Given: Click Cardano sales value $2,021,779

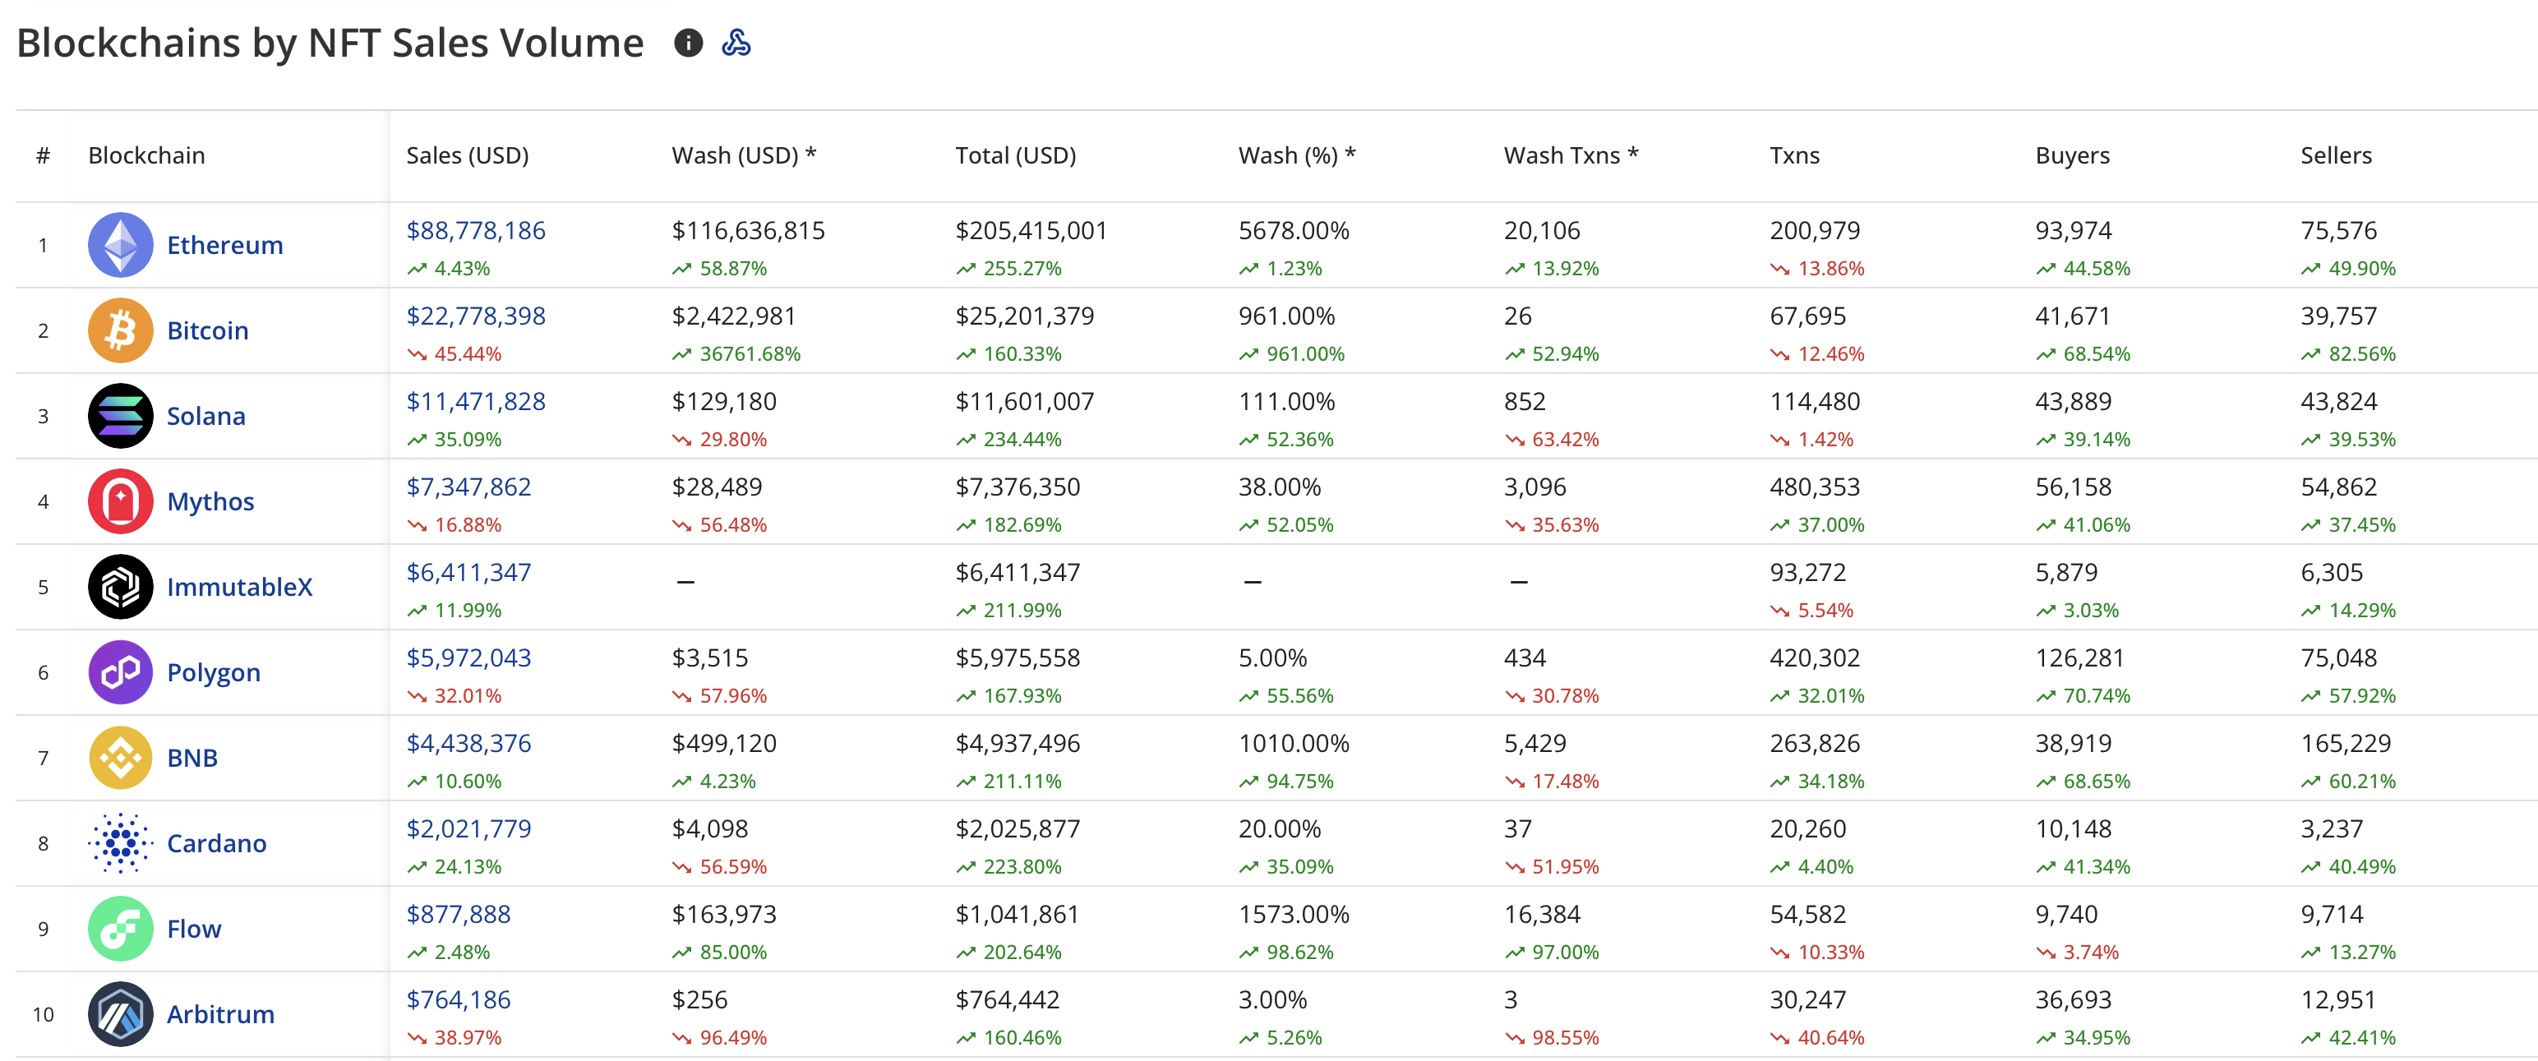Looking at the screenshot, I should 469,829.
